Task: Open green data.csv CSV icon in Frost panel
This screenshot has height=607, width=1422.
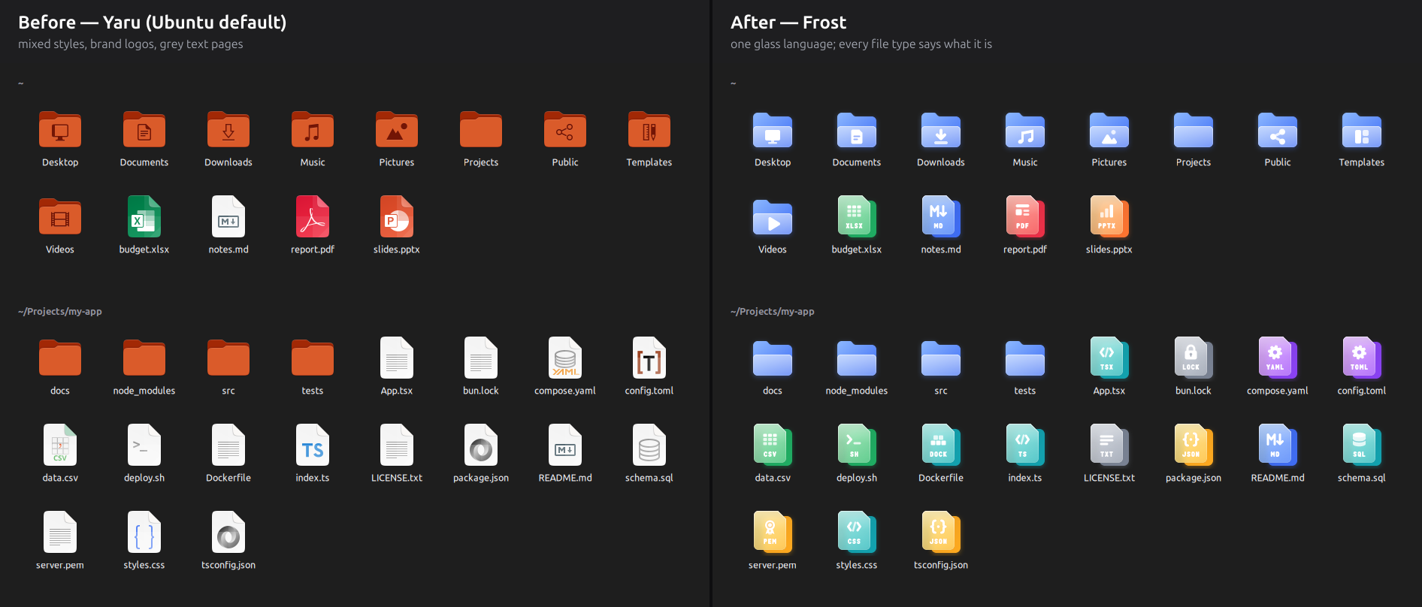Action: click(x=773, y=445)
